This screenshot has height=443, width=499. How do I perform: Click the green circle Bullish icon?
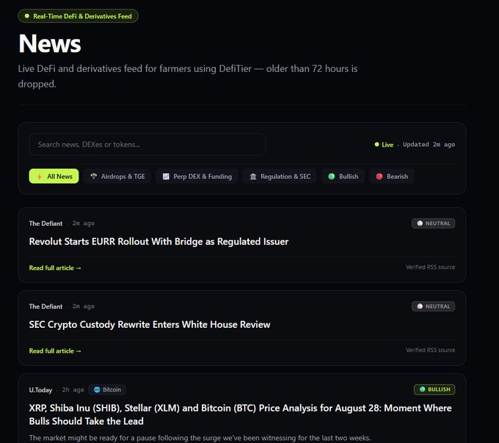tap(331, 176)
